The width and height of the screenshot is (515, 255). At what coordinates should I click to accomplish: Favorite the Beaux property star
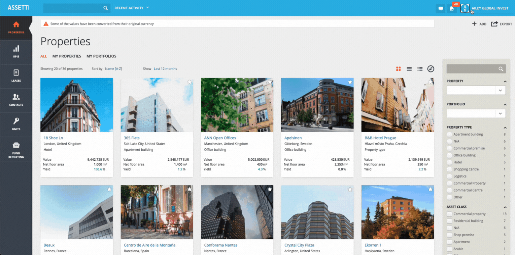pyautogui.click(x=109, y=189)
